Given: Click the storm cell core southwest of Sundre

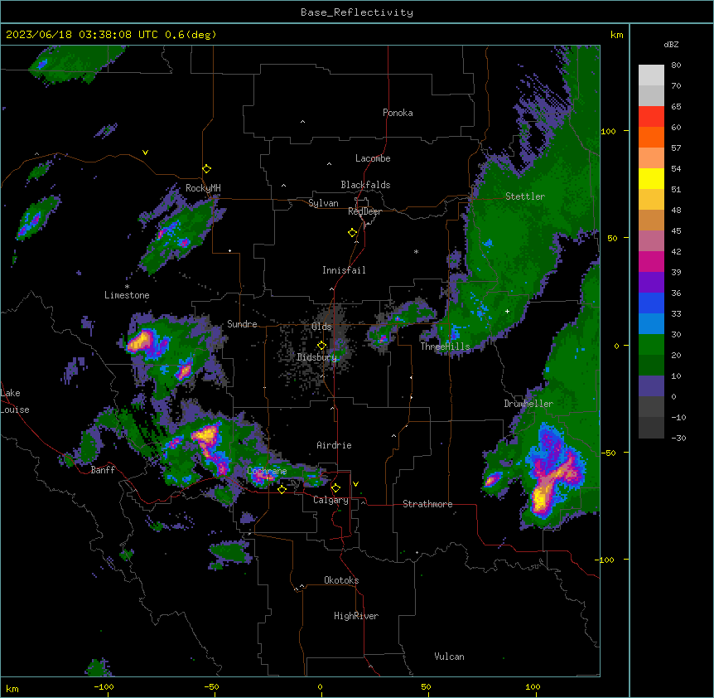Looking at the screenshot, I should pos(140,340).
